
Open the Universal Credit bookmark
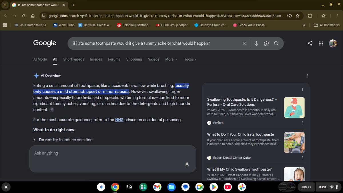click(95, 25)
